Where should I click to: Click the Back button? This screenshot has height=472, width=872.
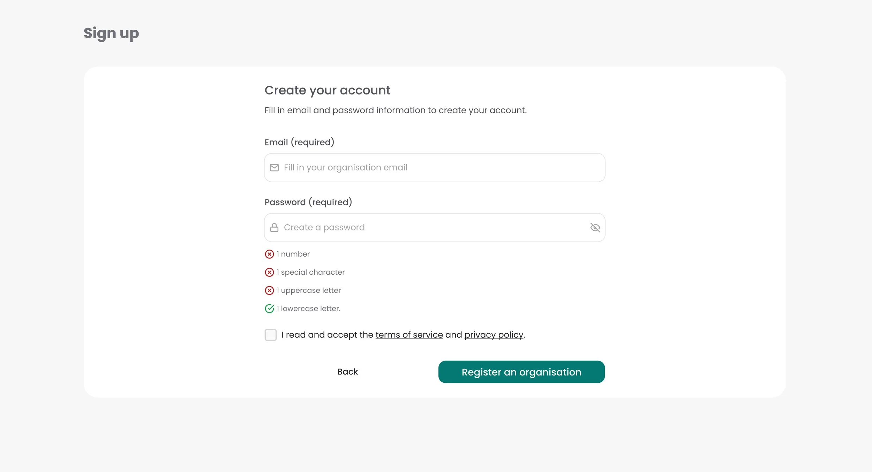[347, 372]
